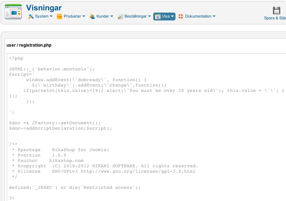Expand the Dokumentation dropdown arrow
This screenshot has height=201, width=286.
[x=214, y=16]
